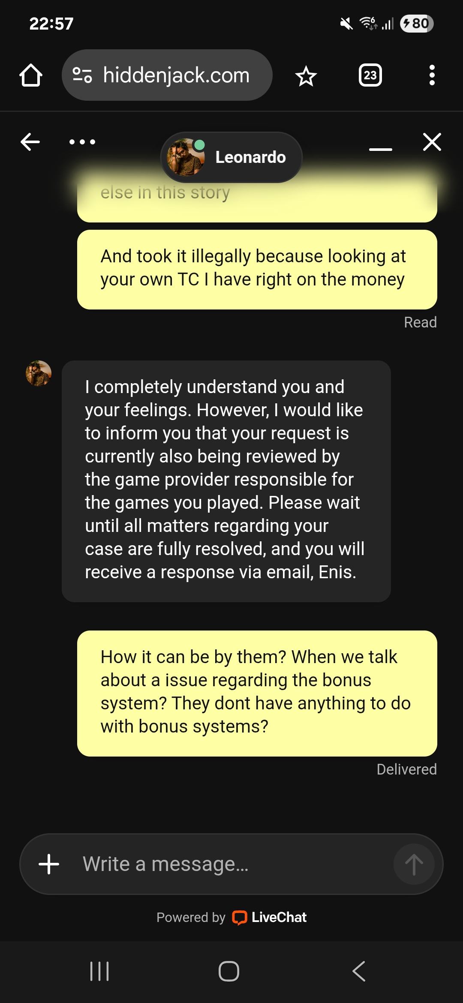The height and width of the screenshot is (1003, 463).
Task: Open the chat options three-dot menu
Action: pos(82,142)
